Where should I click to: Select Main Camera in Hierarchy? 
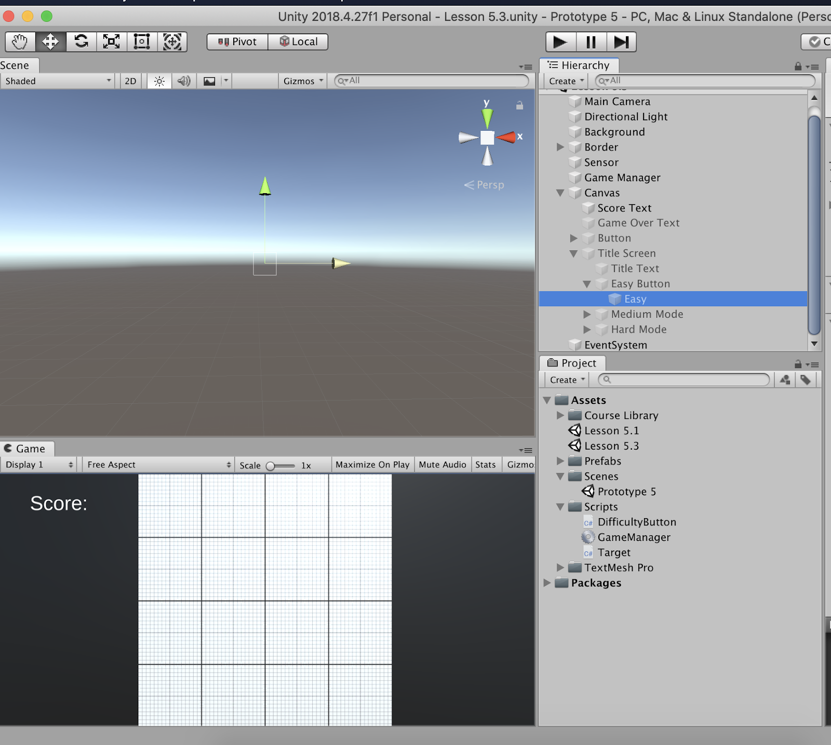[x=617, y=102]
